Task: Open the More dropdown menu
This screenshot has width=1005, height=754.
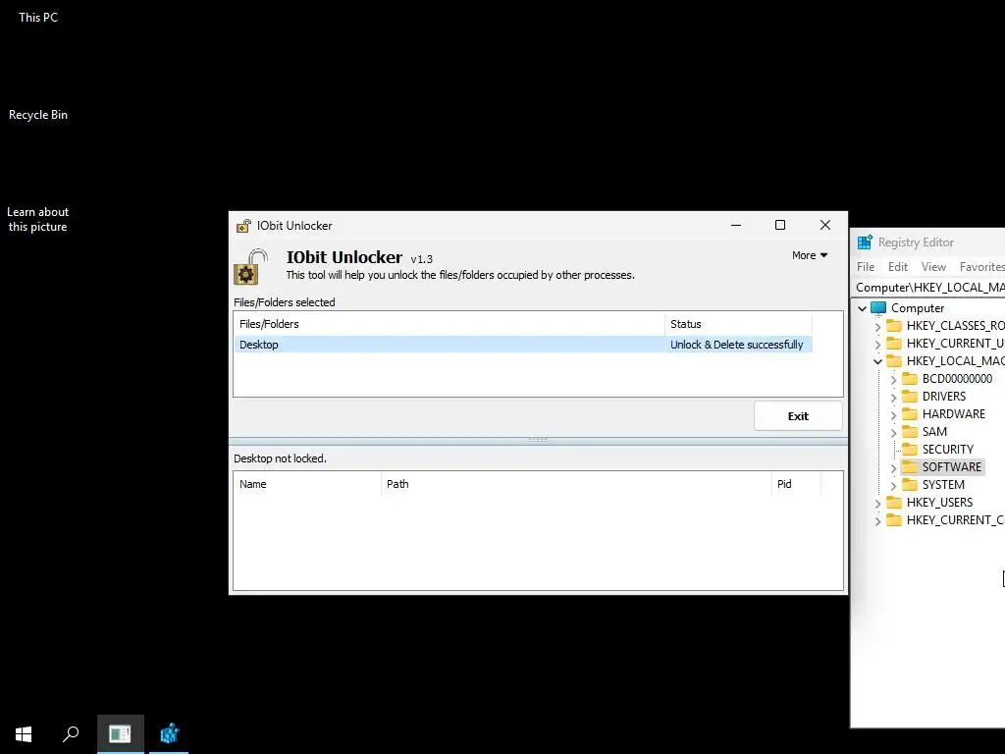Action: (x=810, y=255)
